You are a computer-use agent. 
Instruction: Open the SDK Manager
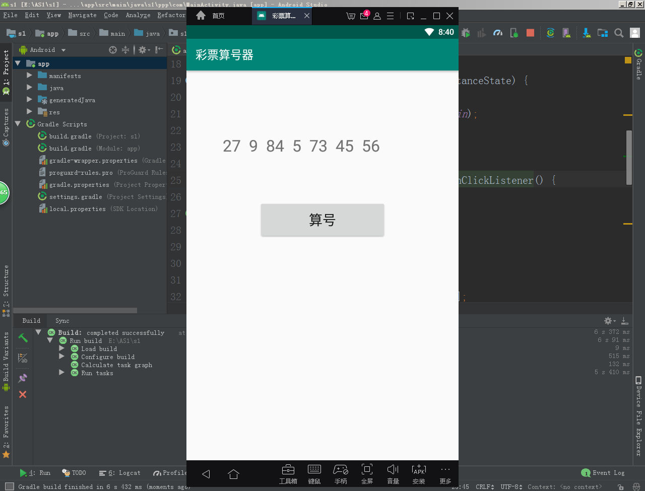(x=586, y=33)
